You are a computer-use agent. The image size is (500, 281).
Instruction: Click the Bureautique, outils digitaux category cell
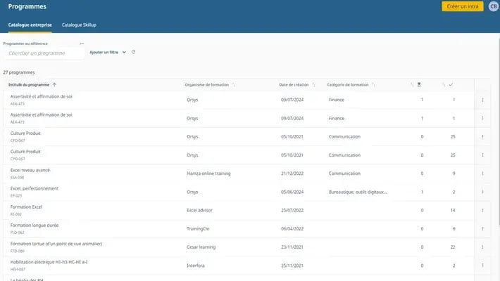point(358,192)
